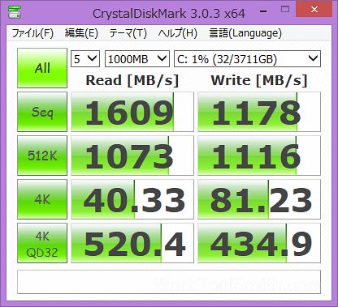338x307 pixels.
Task: Open the ファイル(F) menu
Action: coord(32,33)
